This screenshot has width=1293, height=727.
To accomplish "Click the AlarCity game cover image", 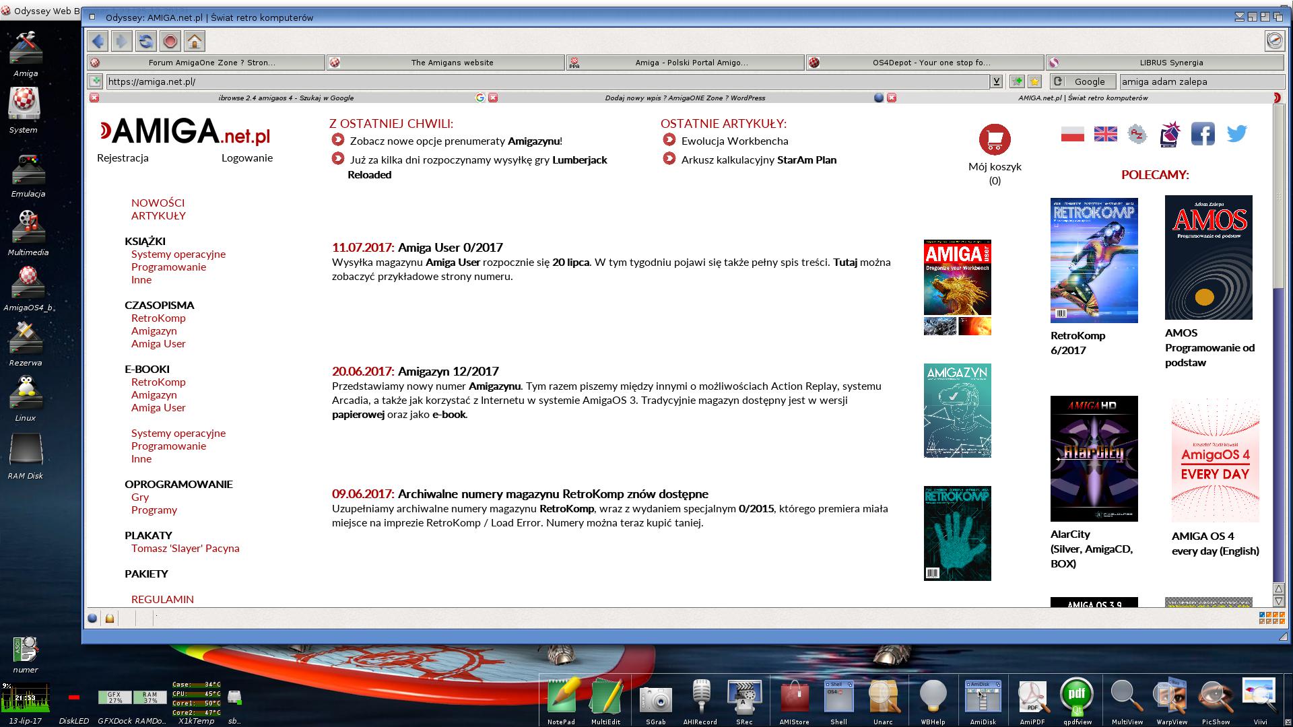I will (x=1094, y=458).
